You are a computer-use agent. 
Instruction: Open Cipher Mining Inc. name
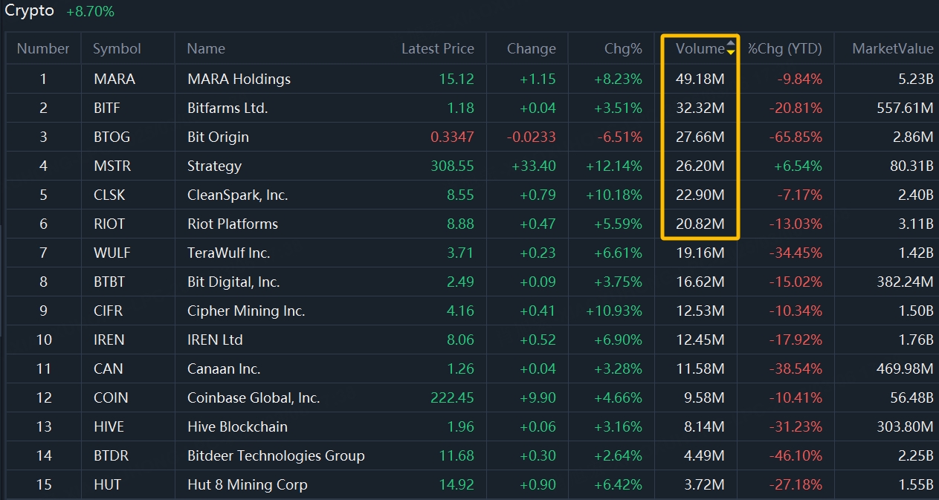pos(246,311)
